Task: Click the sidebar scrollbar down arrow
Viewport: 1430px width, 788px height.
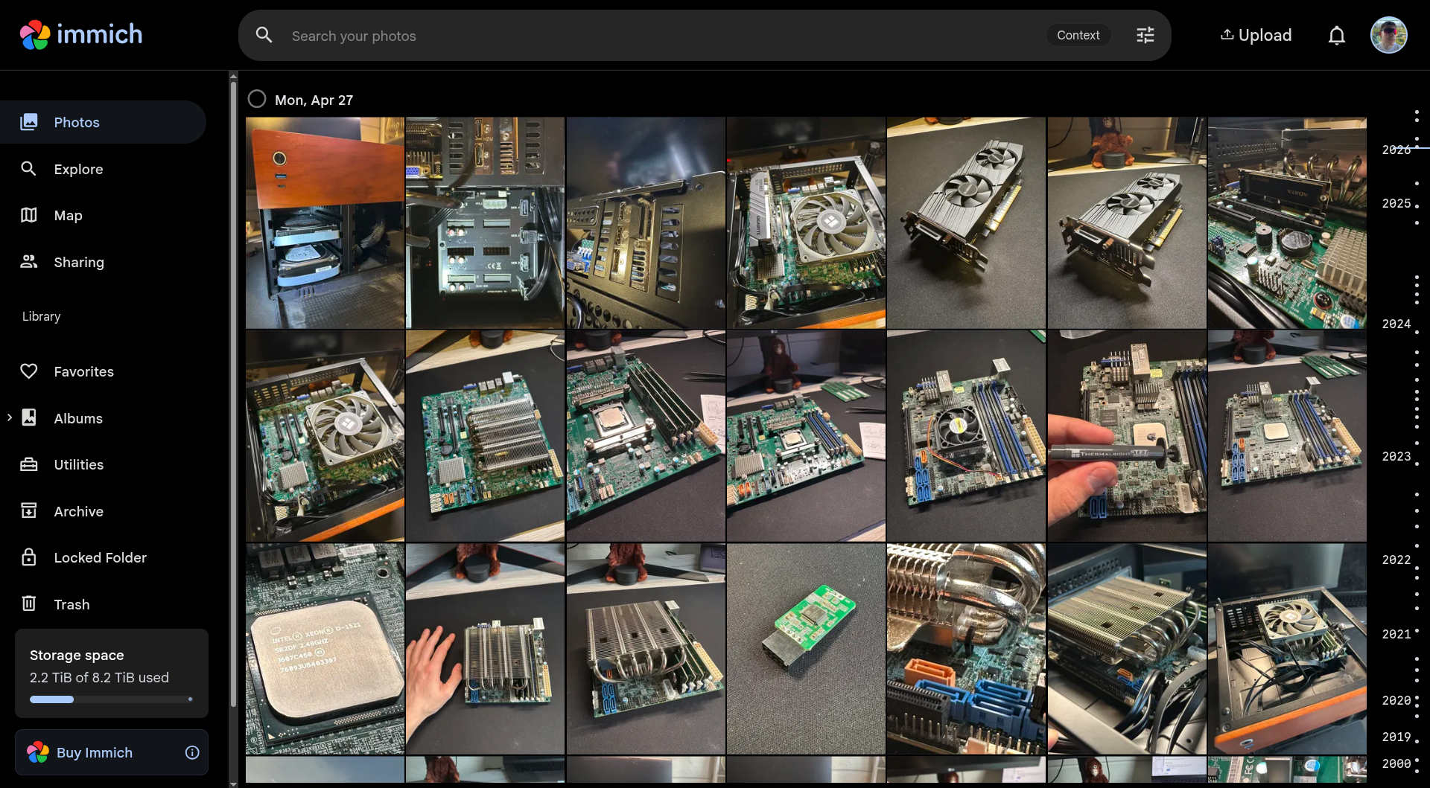Action: pyautogui.click(x=233, y=784)
